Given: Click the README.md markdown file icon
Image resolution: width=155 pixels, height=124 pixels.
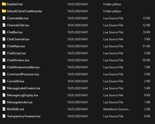Looking at the screenshot, I should (x=4, y=109).
